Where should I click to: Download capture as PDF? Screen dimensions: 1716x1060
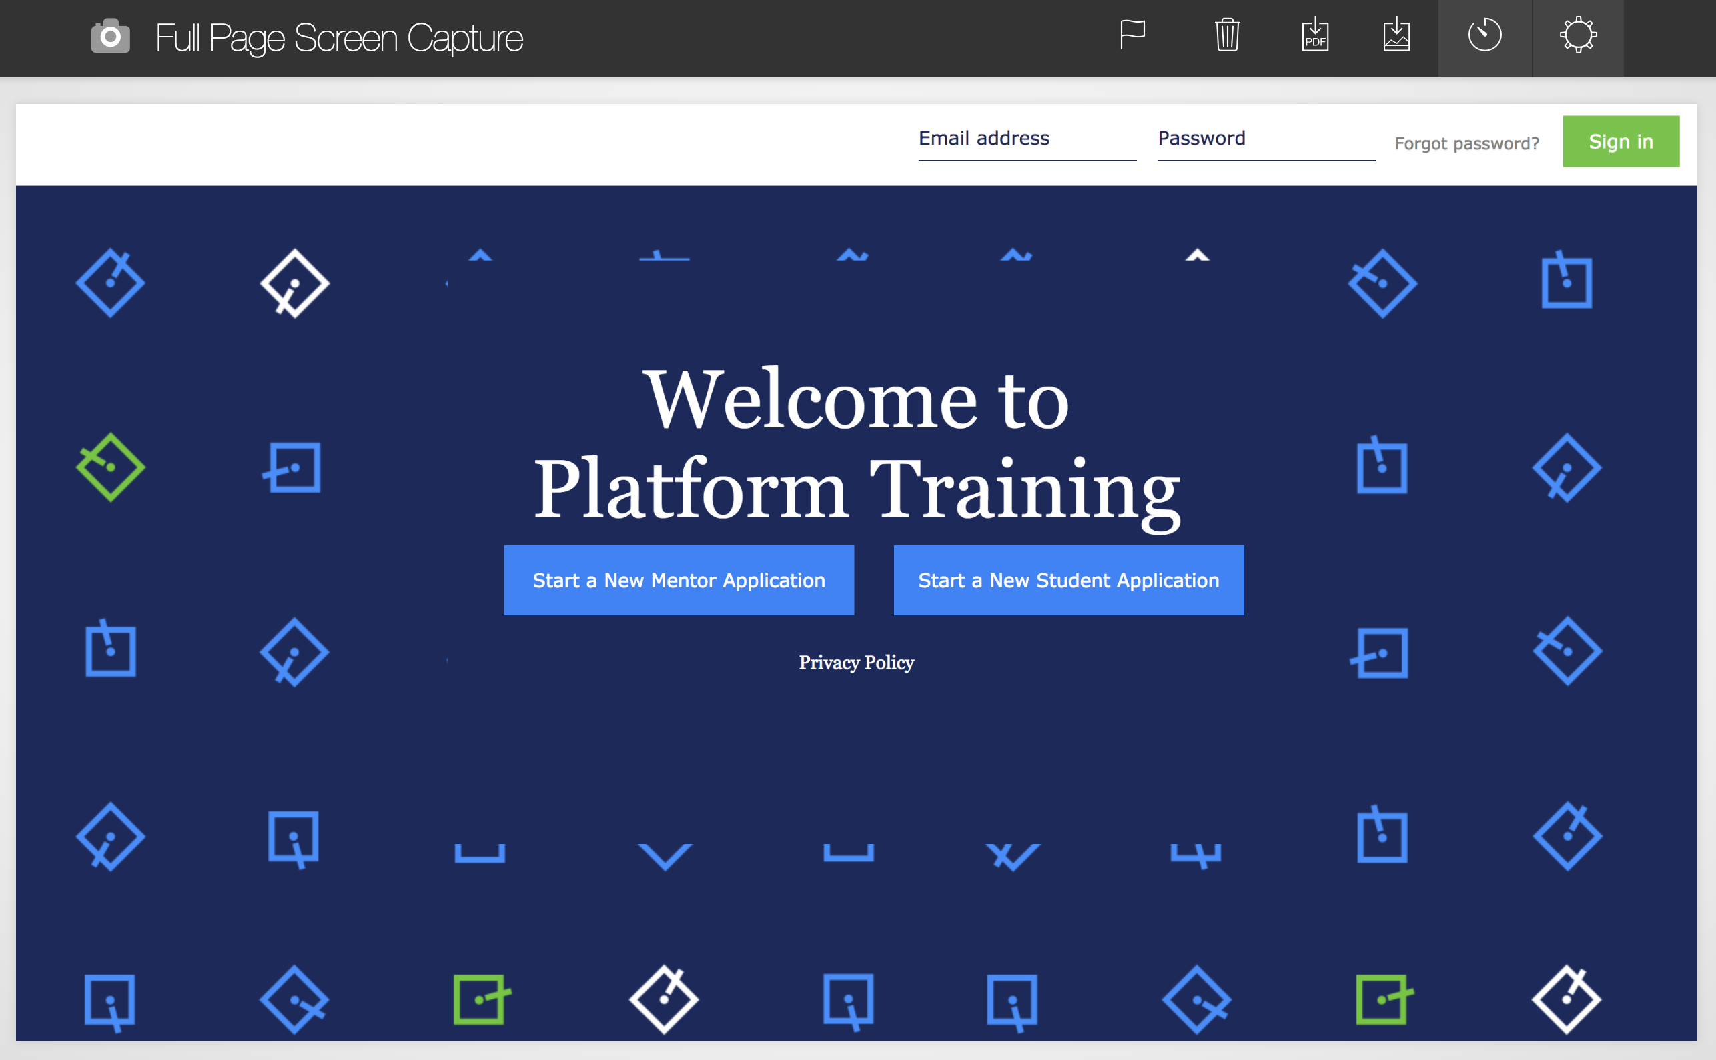(1315, 35)
